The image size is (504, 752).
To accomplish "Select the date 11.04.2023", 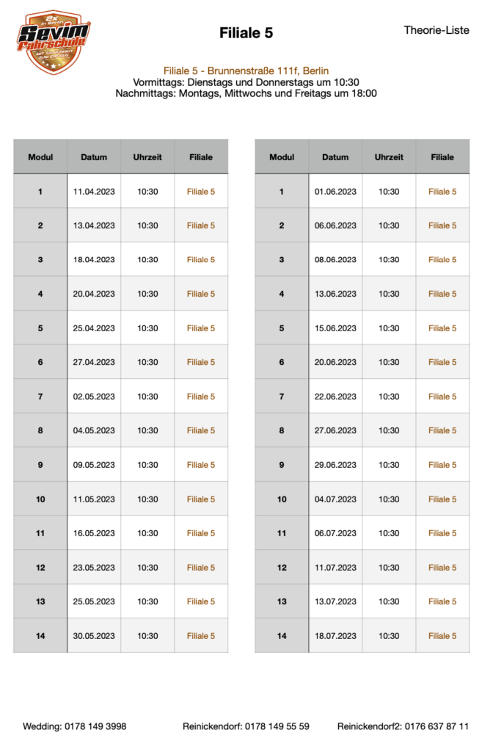I will [x=94, y=192].
